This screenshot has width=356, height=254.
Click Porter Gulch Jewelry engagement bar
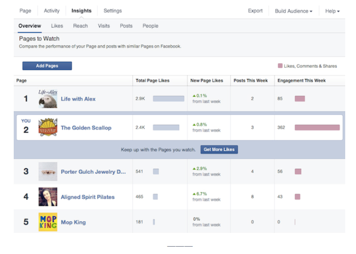[x=298, y=171]
